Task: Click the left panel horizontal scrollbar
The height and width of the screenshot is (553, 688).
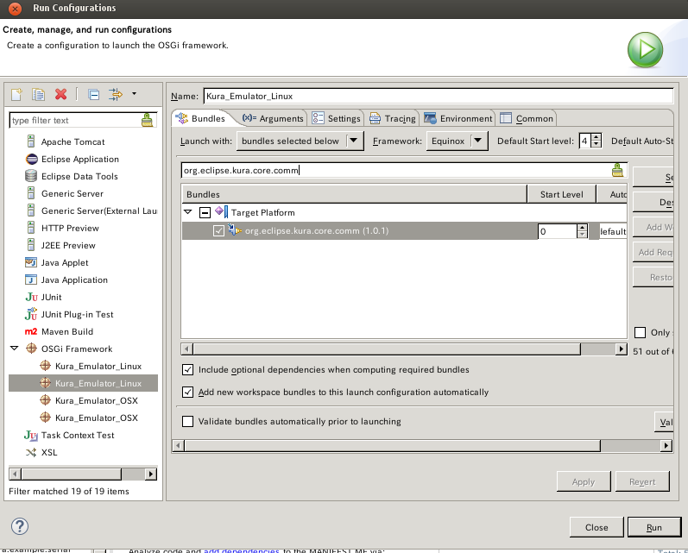Action: click(x=83, y=474)
